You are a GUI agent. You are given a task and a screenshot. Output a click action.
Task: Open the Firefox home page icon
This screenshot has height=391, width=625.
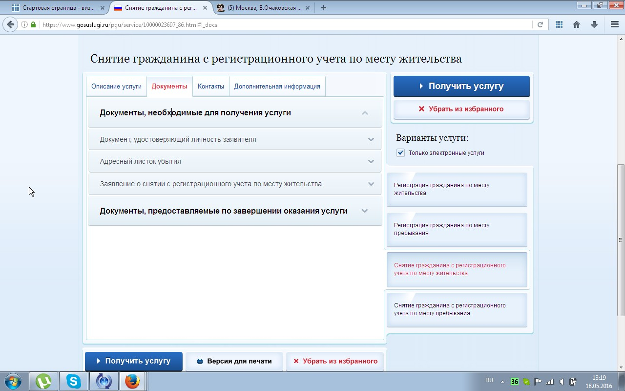click(577, 24)
